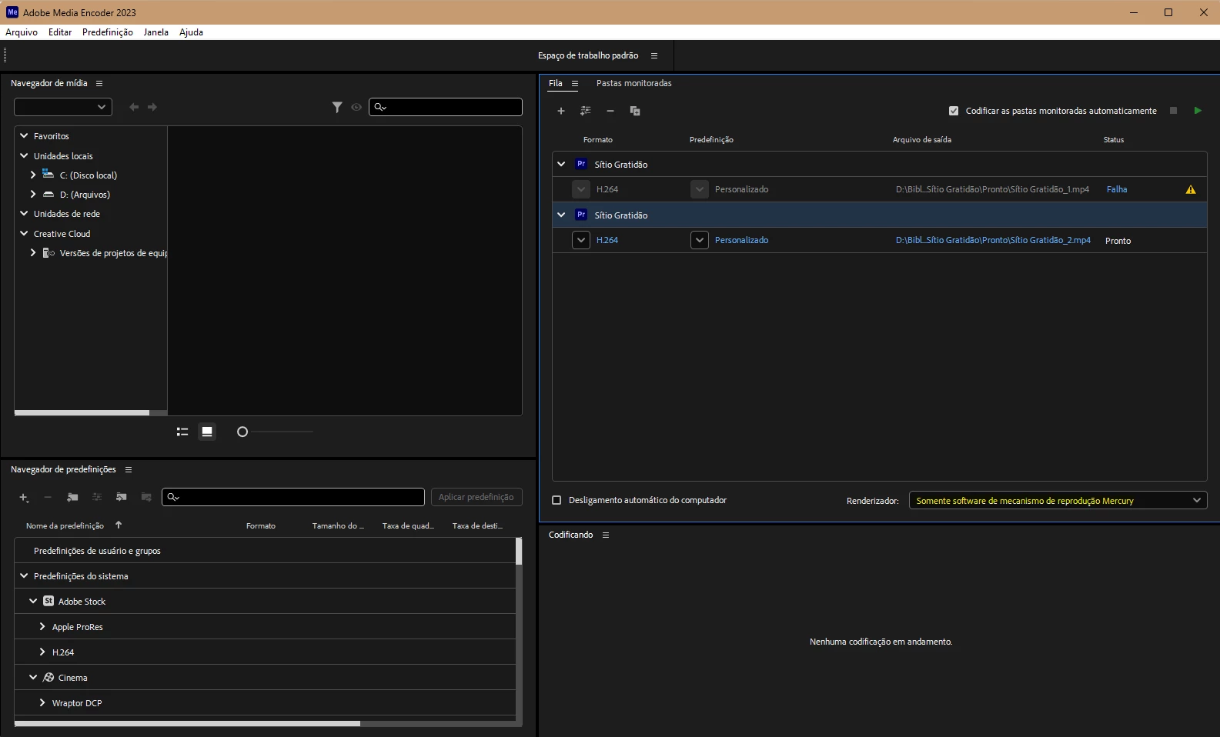
Task: Click the blue H.264 format link
Action: [607, 240]
